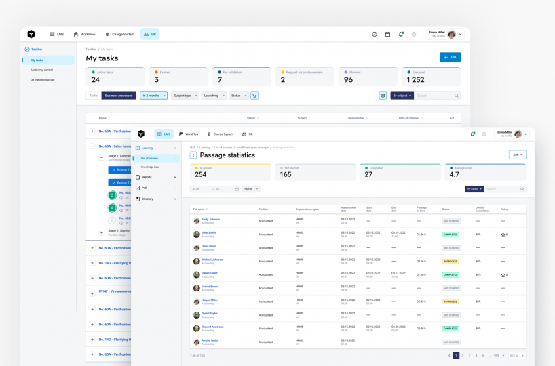
Task: Click search field next to By name
Action: click(504, 189)
